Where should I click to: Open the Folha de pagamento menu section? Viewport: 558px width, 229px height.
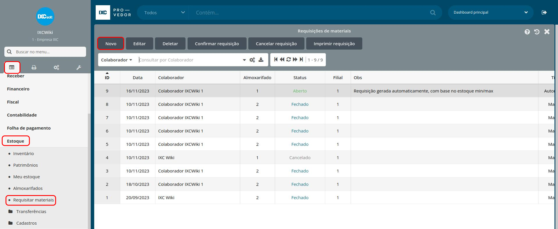(x=29, y=128)
